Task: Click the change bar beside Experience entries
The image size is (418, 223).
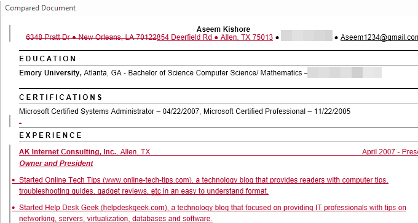Action: (10, 184)
